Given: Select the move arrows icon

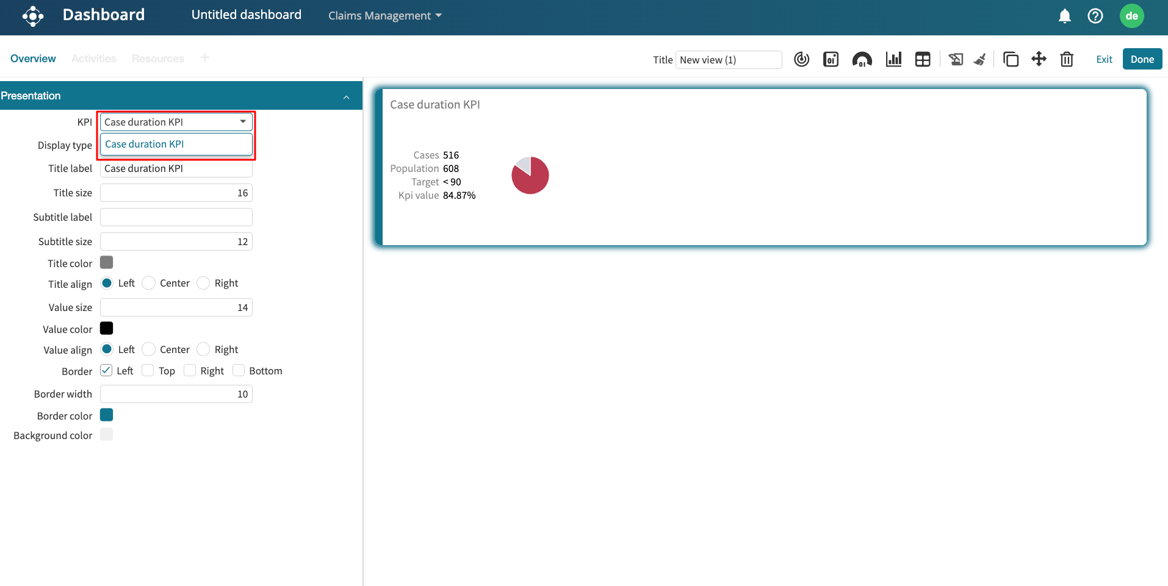Looking at the screenshot, I should coord(1039,59).
